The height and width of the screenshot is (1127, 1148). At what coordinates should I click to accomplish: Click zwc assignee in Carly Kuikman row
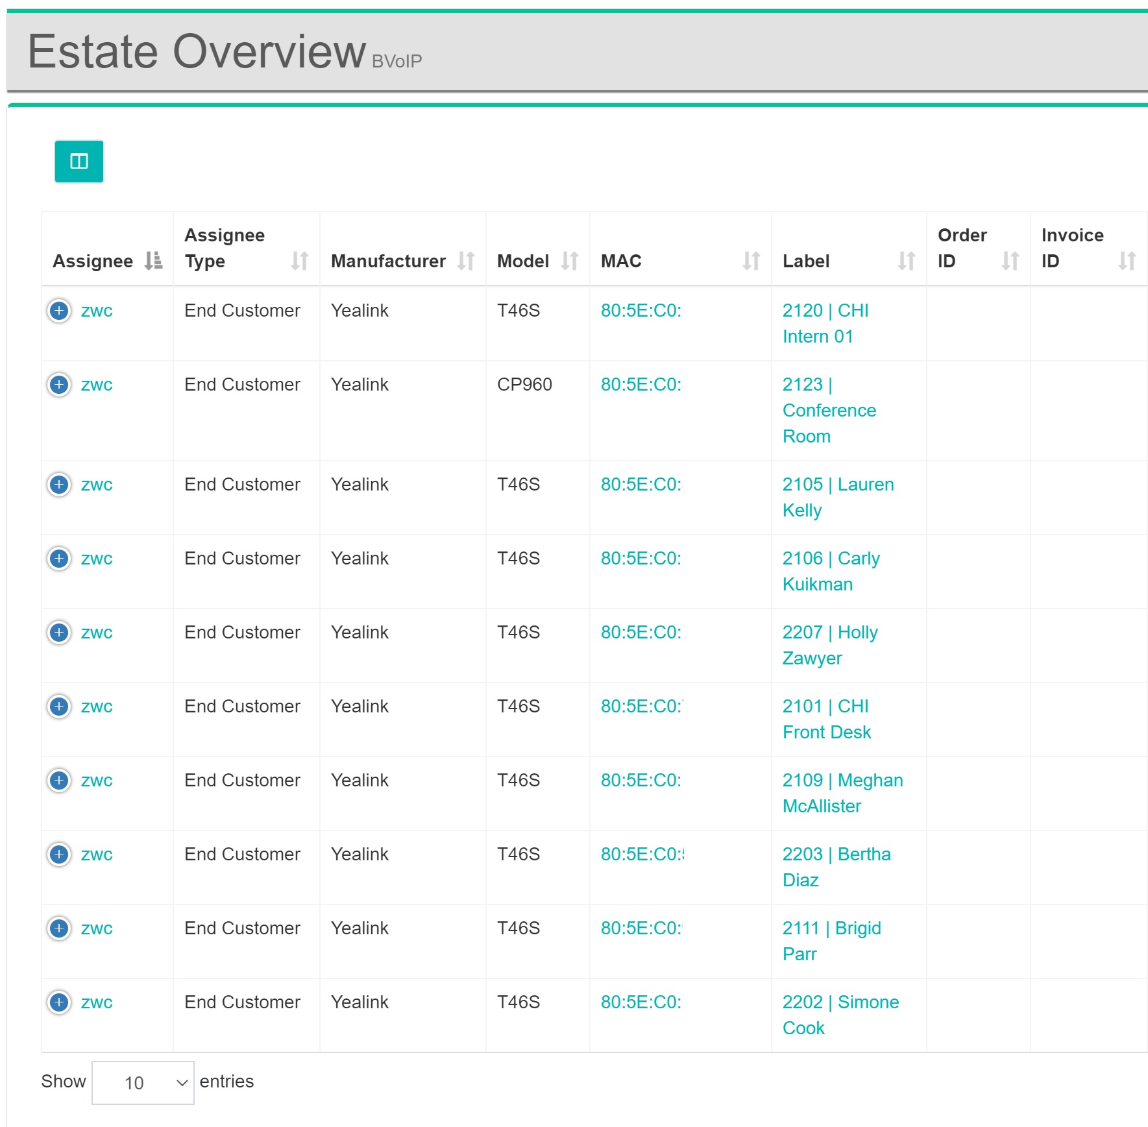click(97, 559)
